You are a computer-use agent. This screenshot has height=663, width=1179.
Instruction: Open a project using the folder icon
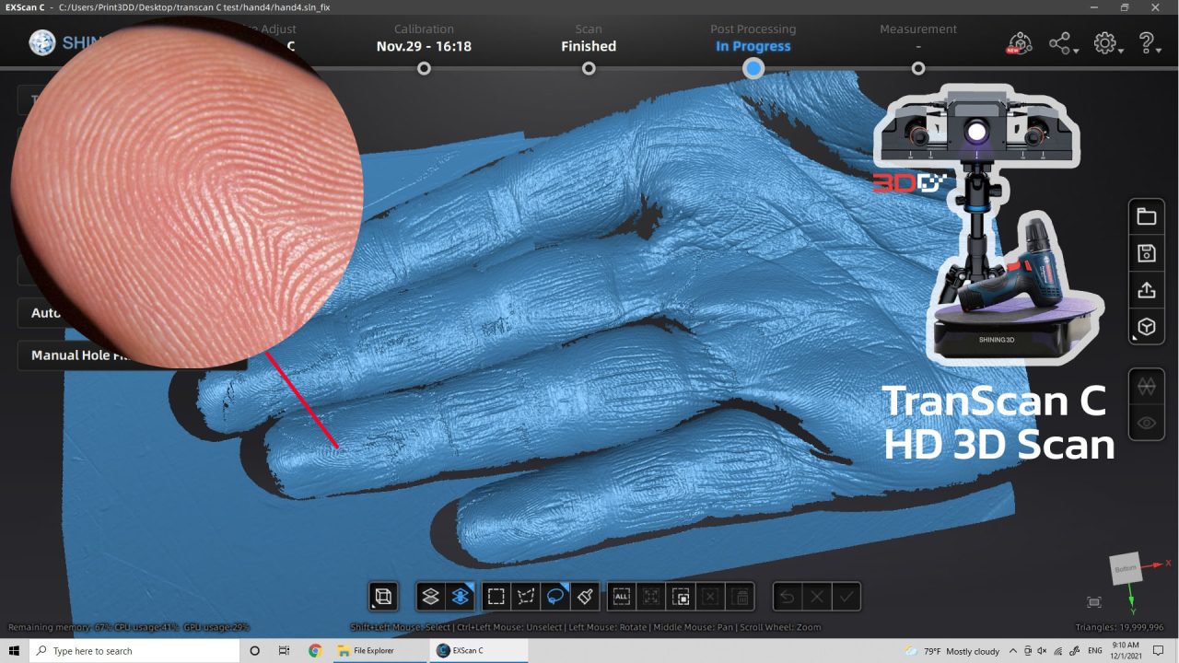coord(1145,215)
